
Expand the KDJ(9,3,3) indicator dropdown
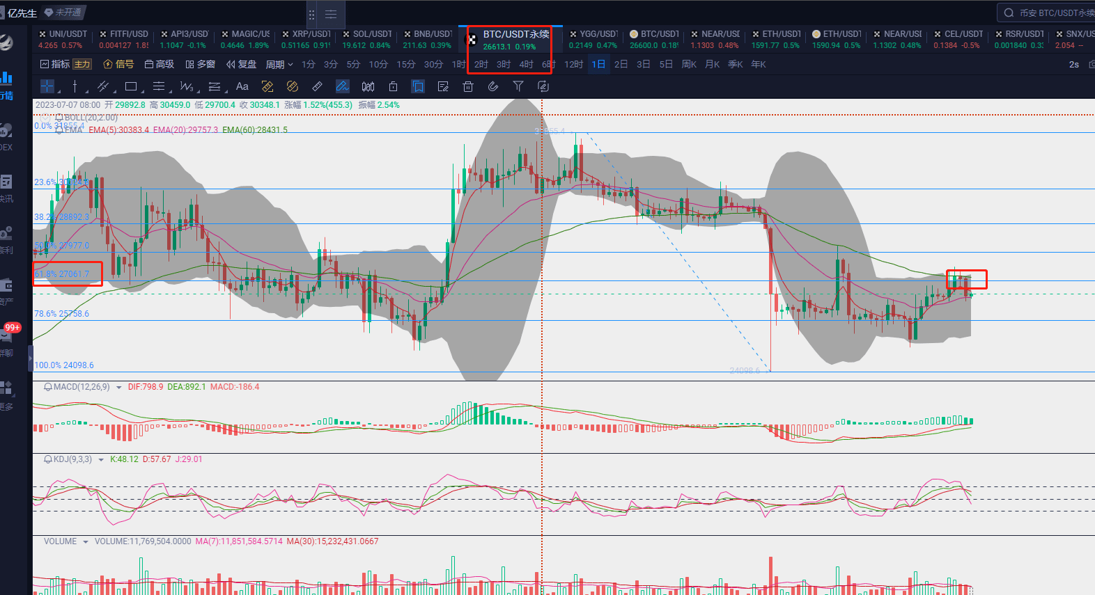[x=101, y=459]
